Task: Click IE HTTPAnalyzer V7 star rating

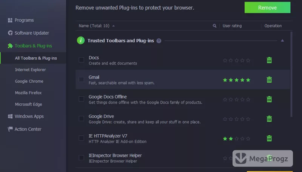Action: pos(237,138)
